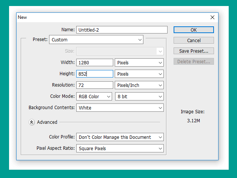This screenshot has height=178, width=237.
Task: Open the Background Contents White dropdown
Action: pos(120,108)
